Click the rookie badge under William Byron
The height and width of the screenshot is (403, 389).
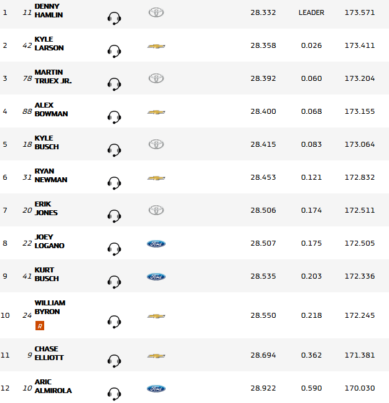pyautogui.click(x=40, y=325)
